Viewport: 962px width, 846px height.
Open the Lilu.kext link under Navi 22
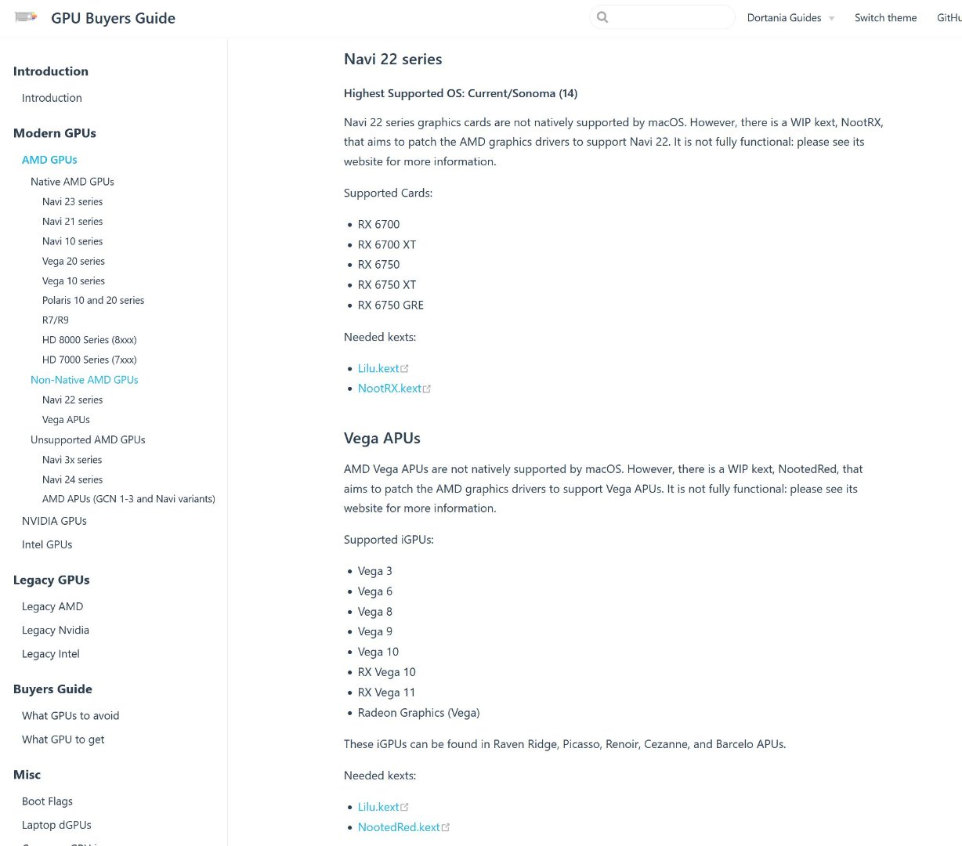(x=378, y=368)
